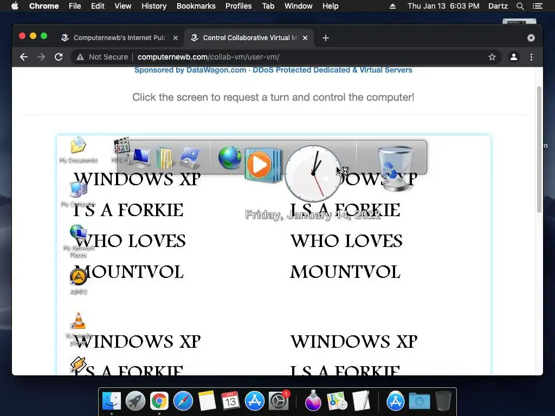
Task: Open the Recycle Bin in VM dock
Action: point(395,169)
